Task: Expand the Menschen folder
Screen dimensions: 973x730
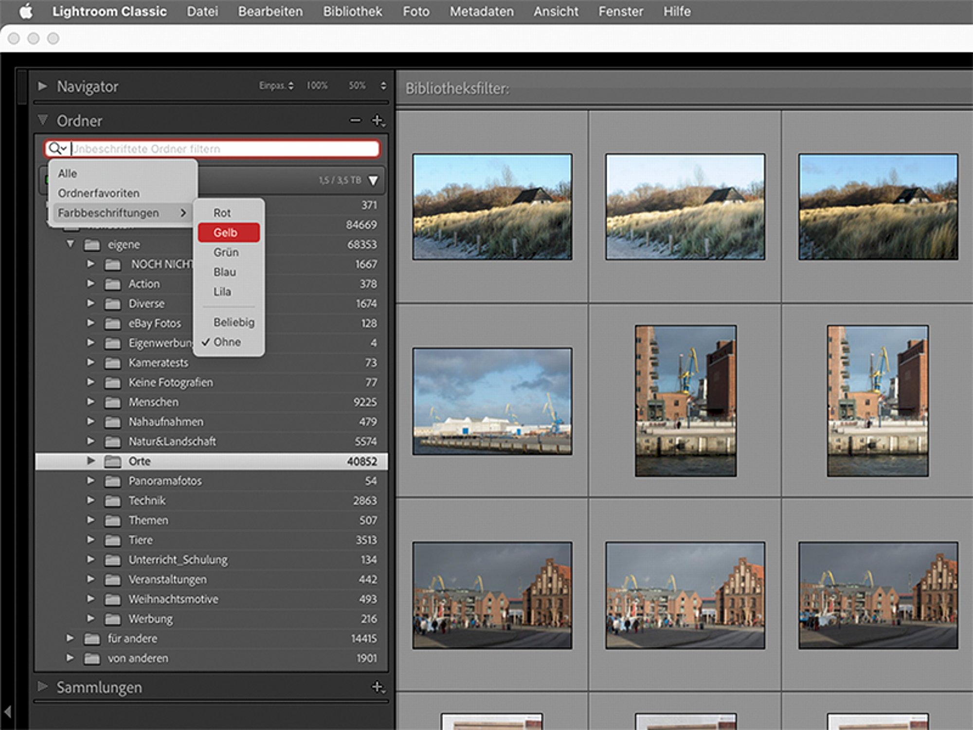Action: tap(90, 401)
